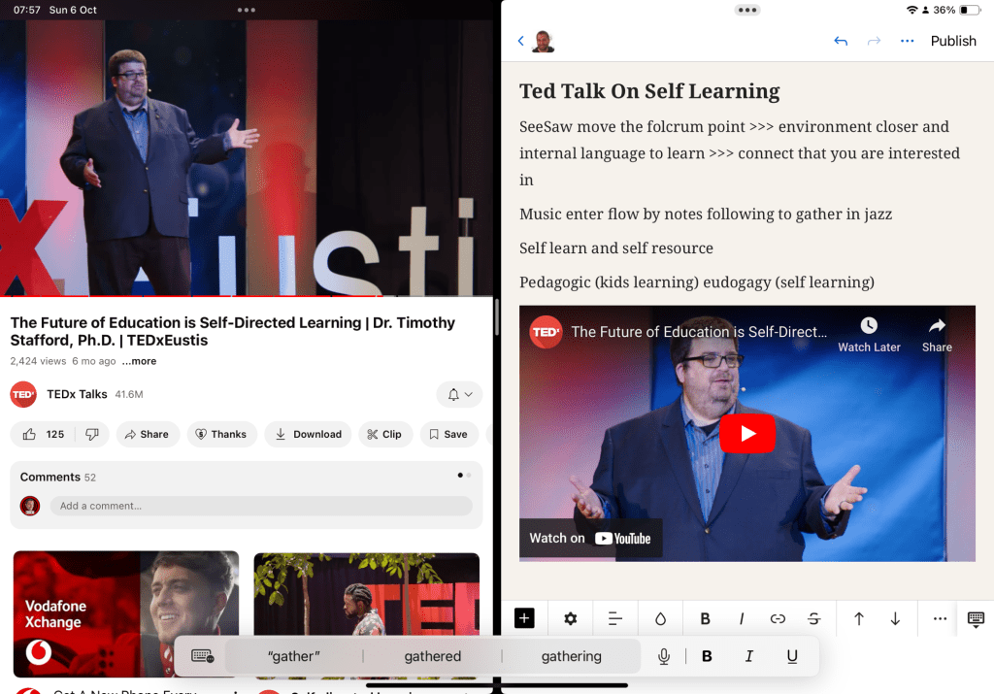This screenshot has width=994, height=694.
Task: Share the YouTube video
Action: point(148,434)
